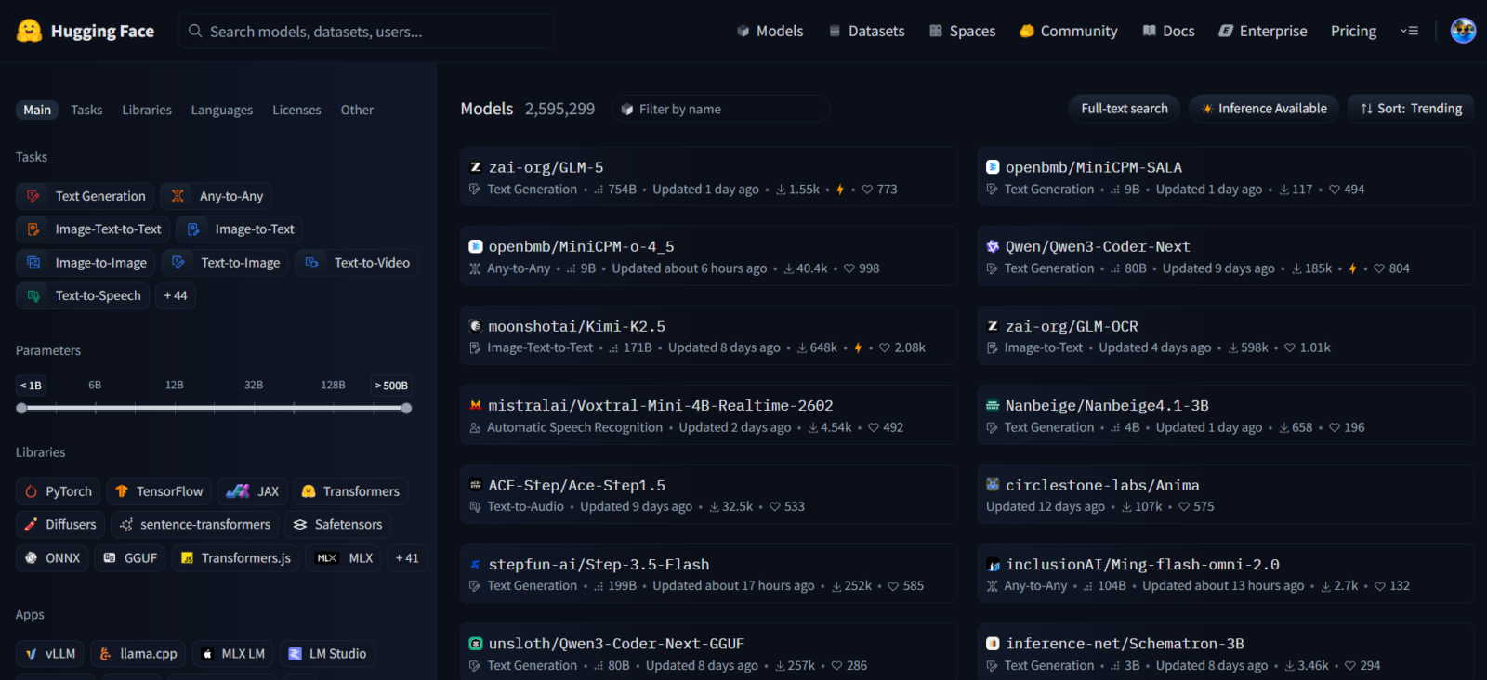Viewport: 1487px width, 680px height.
Task: Click the Any-to-Any task icon
Action: point(178,196)
